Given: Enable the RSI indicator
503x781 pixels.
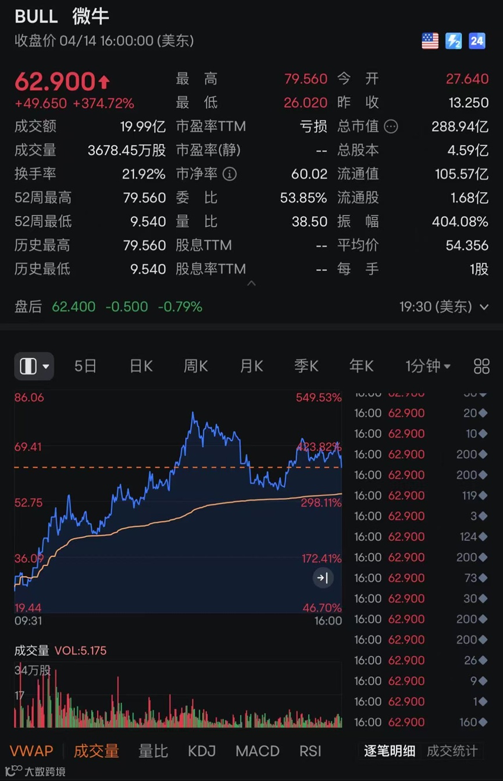Looking at the screenshot, I should tap(310, 751).
